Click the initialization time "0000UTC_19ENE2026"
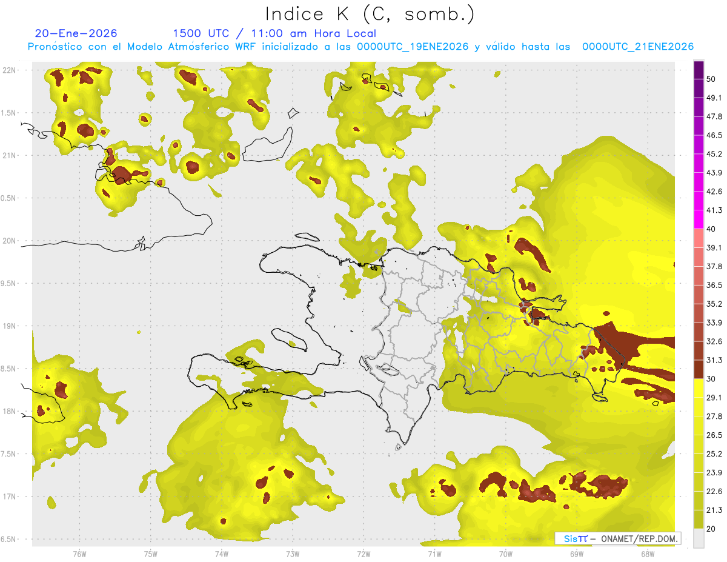Viewport: 727px width, 562px height. [413, 47]
